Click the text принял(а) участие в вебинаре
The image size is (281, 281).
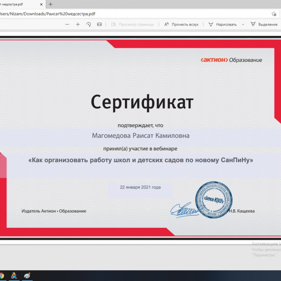click(x=140, y=149)
